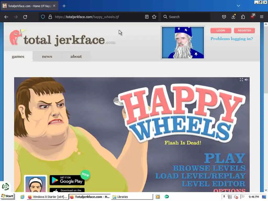This screenshot has height=201, width=268.
Task: Click the red extension badge icon
Action: tap(253, 16)
